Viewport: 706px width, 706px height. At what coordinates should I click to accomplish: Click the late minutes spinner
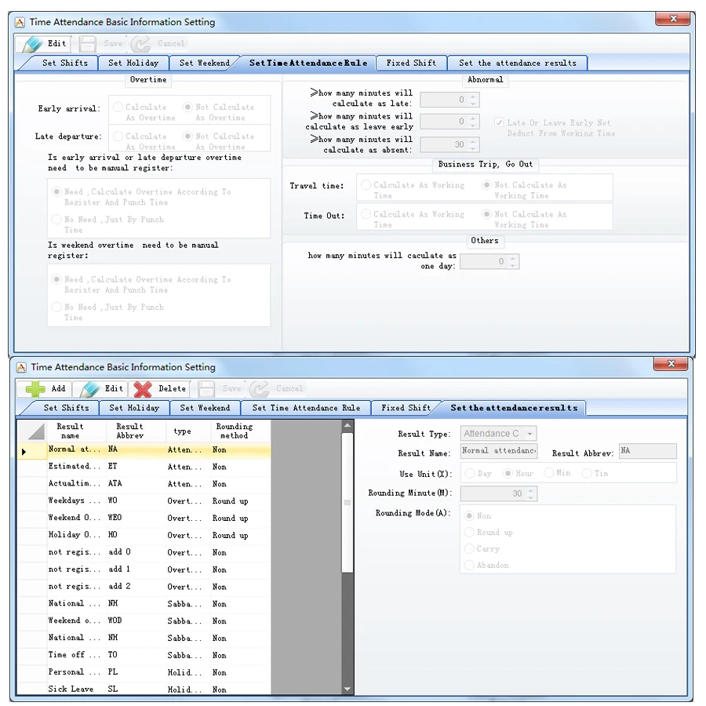coord(449,100)
